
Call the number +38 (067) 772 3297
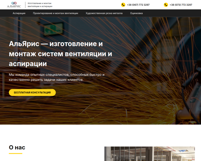pyautogui.click(x=138, y=5)
